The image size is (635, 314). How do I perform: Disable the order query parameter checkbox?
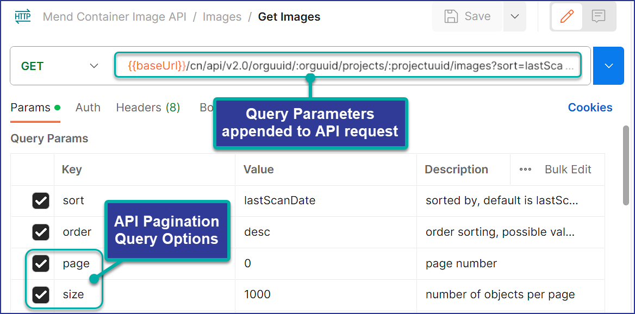point(41,232)
